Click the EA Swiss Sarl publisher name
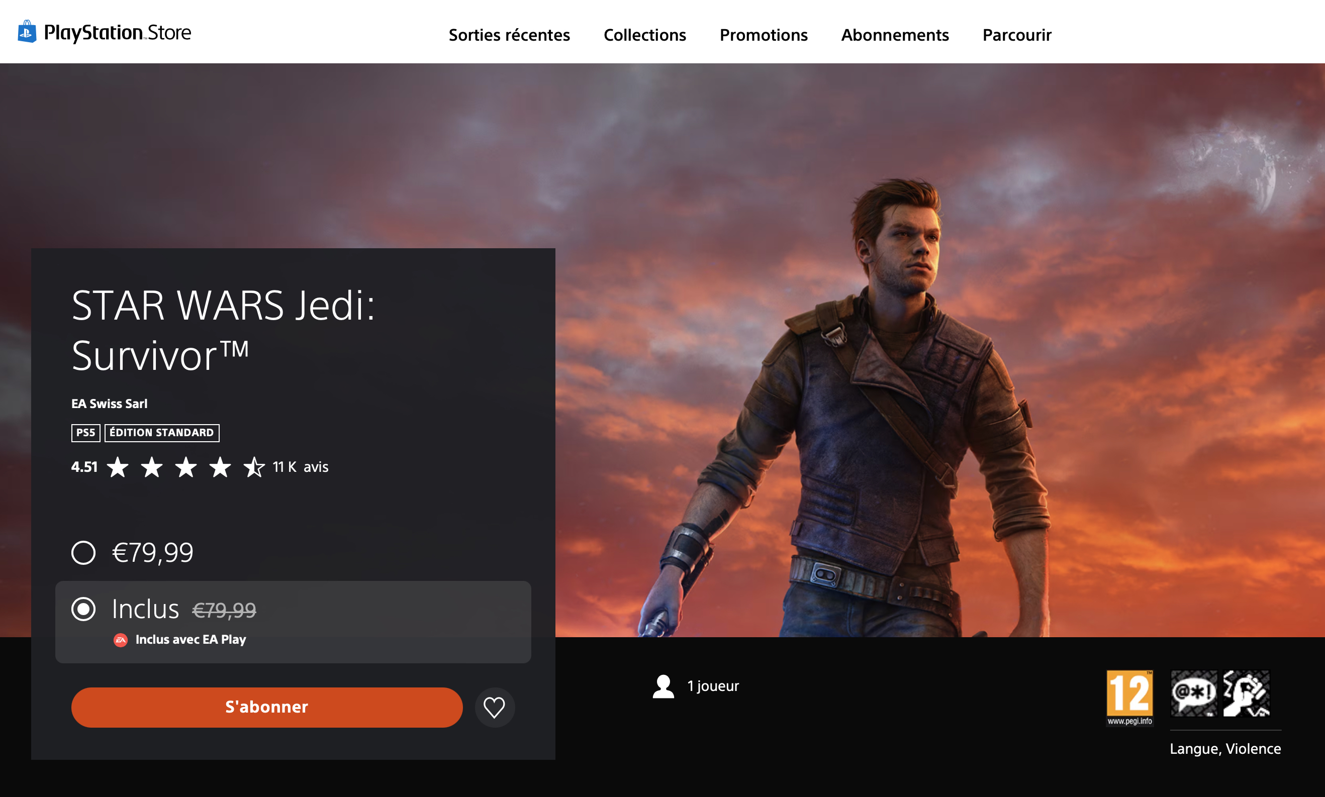This screenshot has height=797, width=1325. (x=109, y=404)
